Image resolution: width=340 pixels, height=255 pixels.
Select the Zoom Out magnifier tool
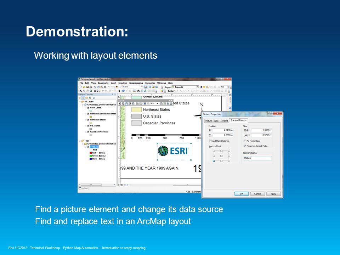tap(84, 91)
